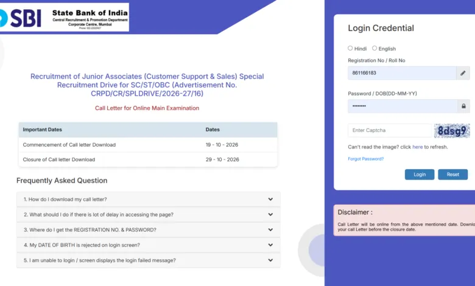Click the Recruitment of Junior Associates heading
Viewport: 475px width, 286px height.
147,85
